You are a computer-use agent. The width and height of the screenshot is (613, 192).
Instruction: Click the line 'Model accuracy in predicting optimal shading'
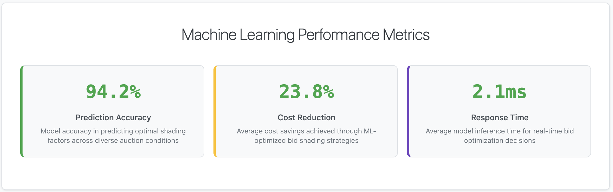tap(113, 131)
